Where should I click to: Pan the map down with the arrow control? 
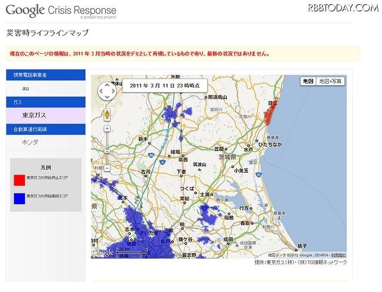coord(107,97)
